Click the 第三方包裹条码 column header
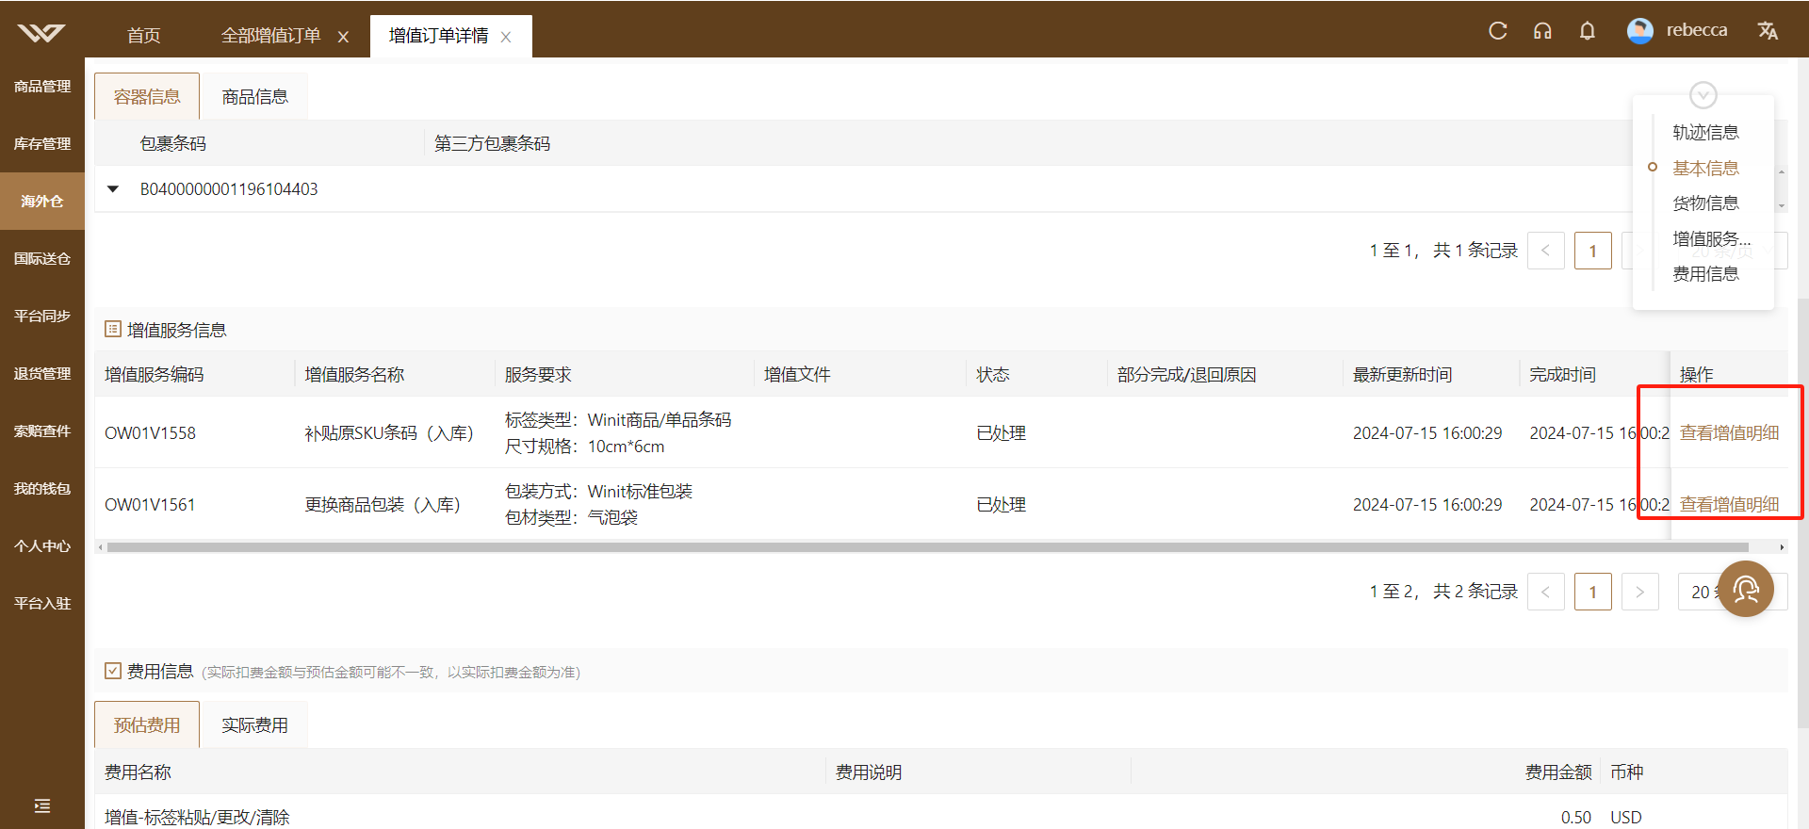This screenshot has width=1809, height=829. [x=492, y=143]
